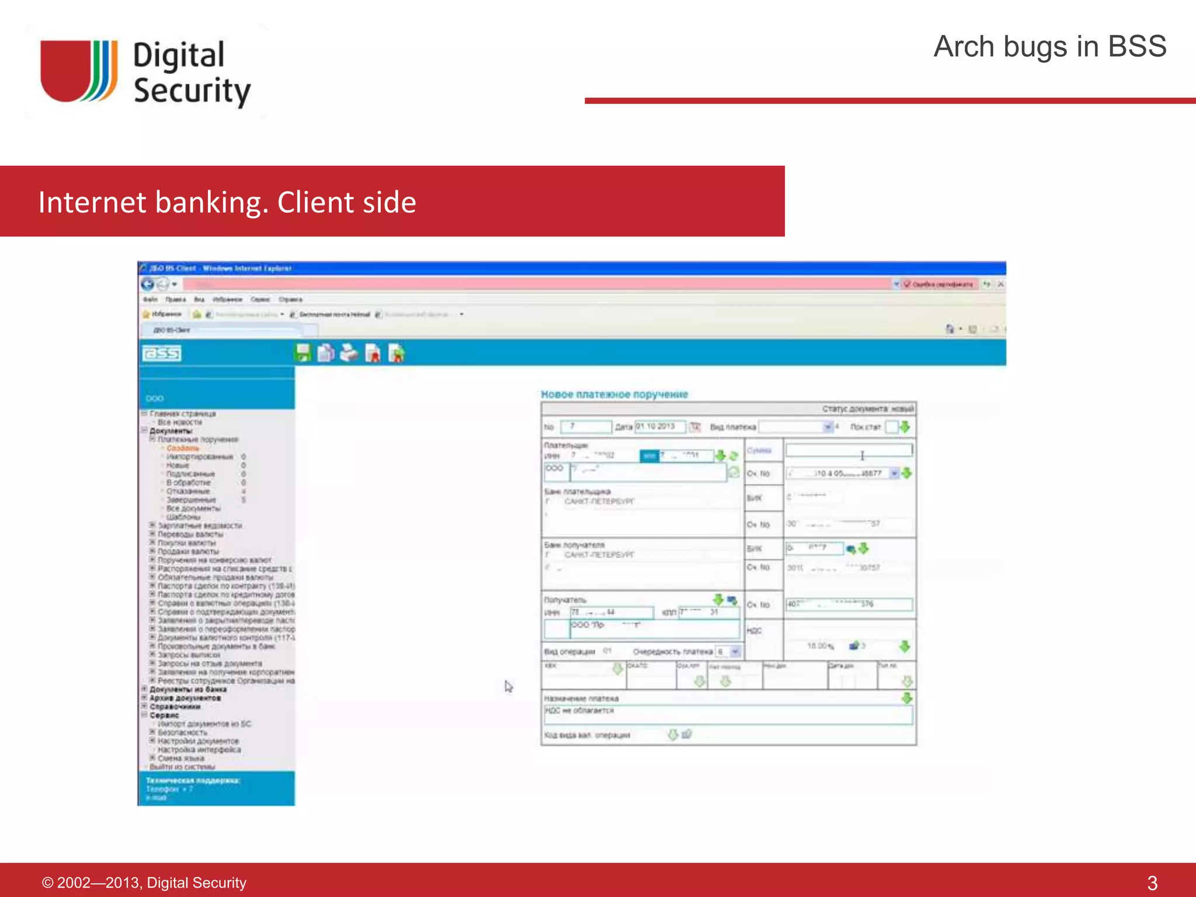
Task: Click Выйти из системы link
Action: tap(182, 766)
